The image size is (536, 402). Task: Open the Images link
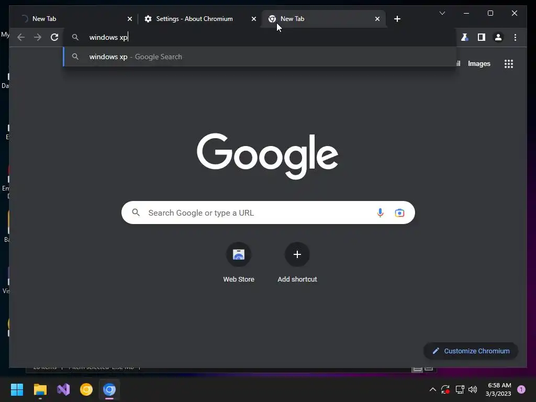[x=479, y=64]
